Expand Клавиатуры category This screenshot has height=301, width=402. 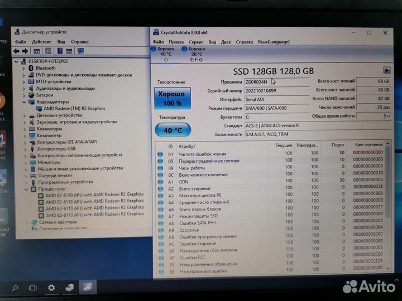(25, 129)
